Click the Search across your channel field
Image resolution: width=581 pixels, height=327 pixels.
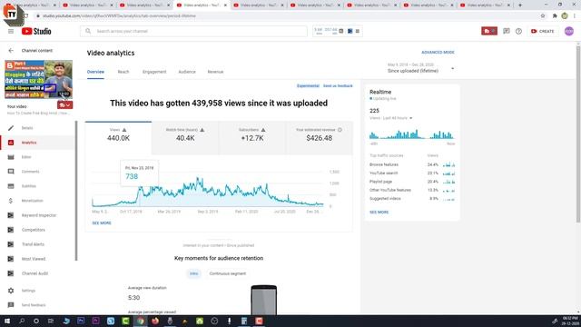[193, 31]
